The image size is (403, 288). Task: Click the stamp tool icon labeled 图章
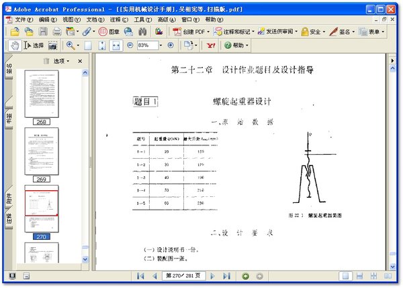[109, 31]
